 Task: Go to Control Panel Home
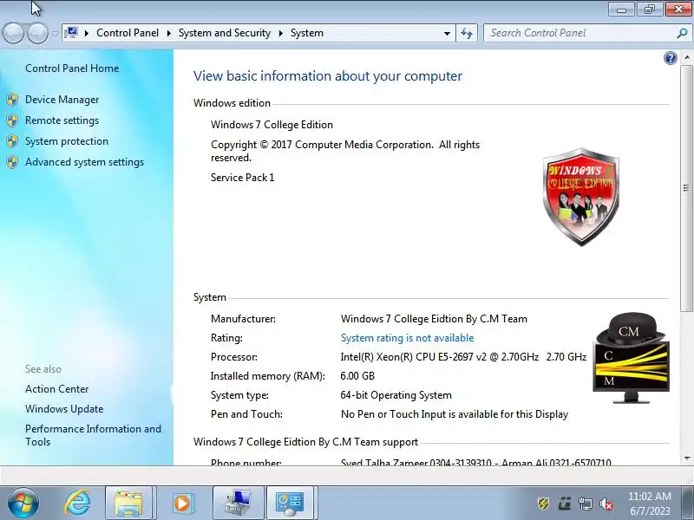[72, 68]
